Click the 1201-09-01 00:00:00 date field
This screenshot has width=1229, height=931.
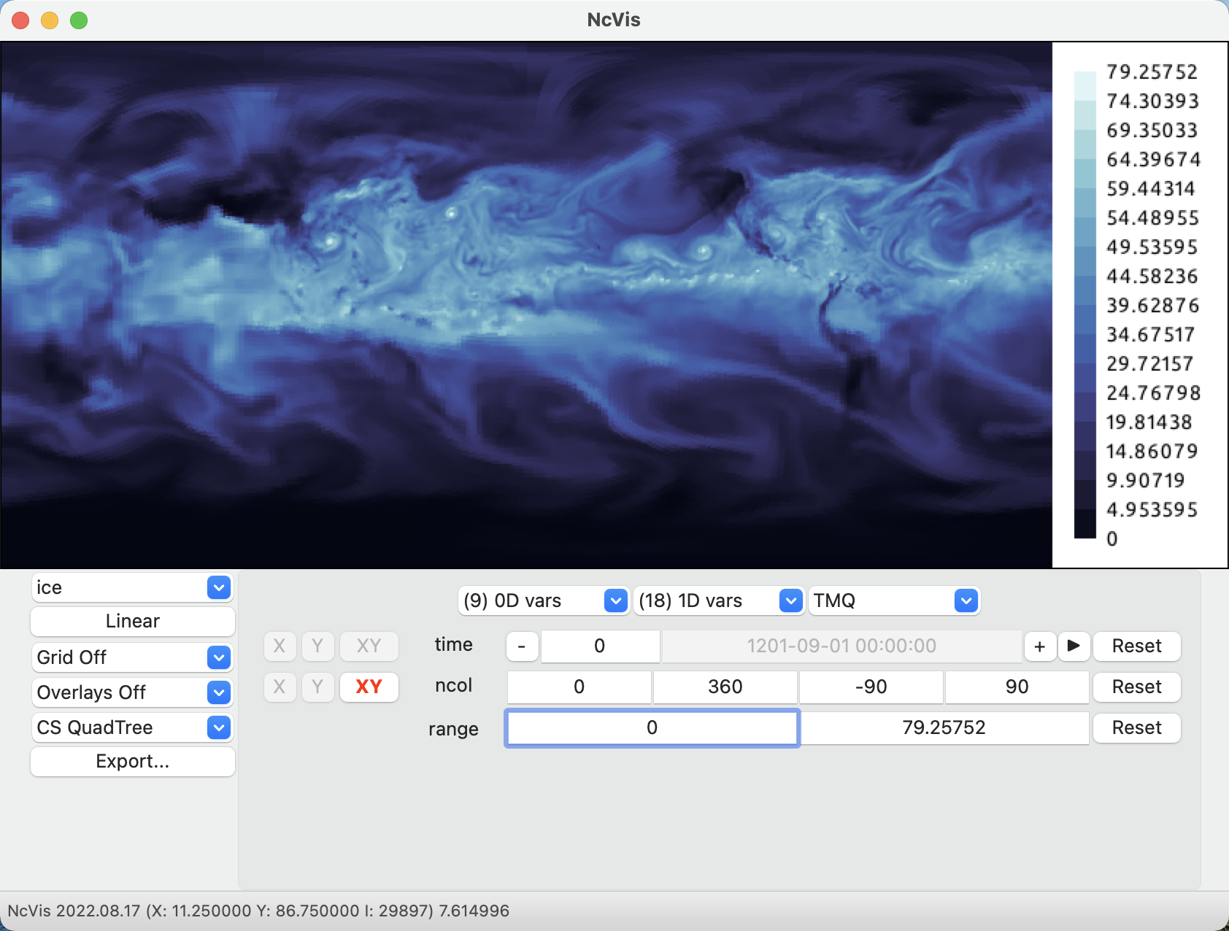(x=841, y=646)
